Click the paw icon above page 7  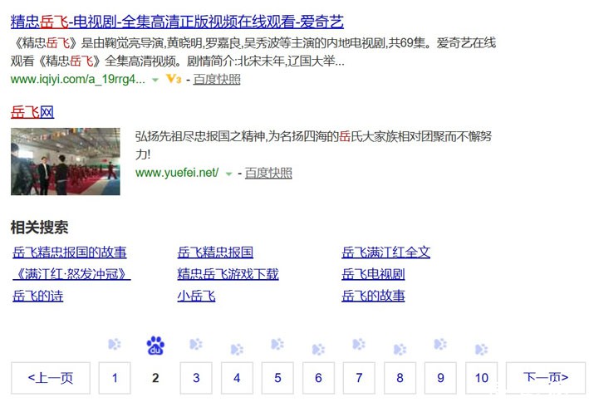pos(359,344)
